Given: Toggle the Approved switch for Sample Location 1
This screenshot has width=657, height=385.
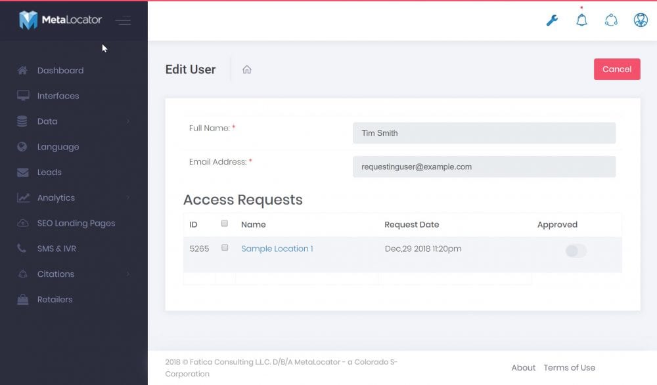Looking at the screenshot, I should point(576,251).
